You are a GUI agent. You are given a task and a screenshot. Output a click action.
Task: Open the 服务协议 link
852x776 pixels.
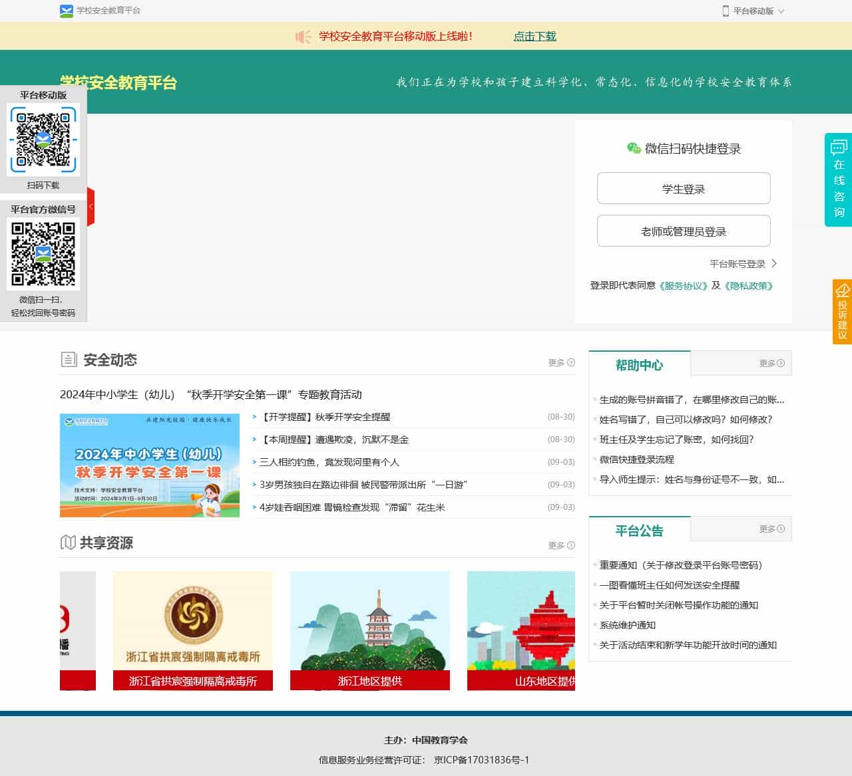tap(683, 286)
